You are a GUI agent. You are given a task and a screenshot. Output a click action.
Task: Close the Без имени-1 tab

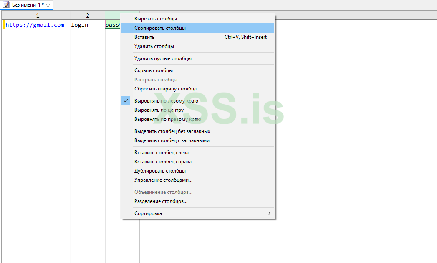click(48, 5)
